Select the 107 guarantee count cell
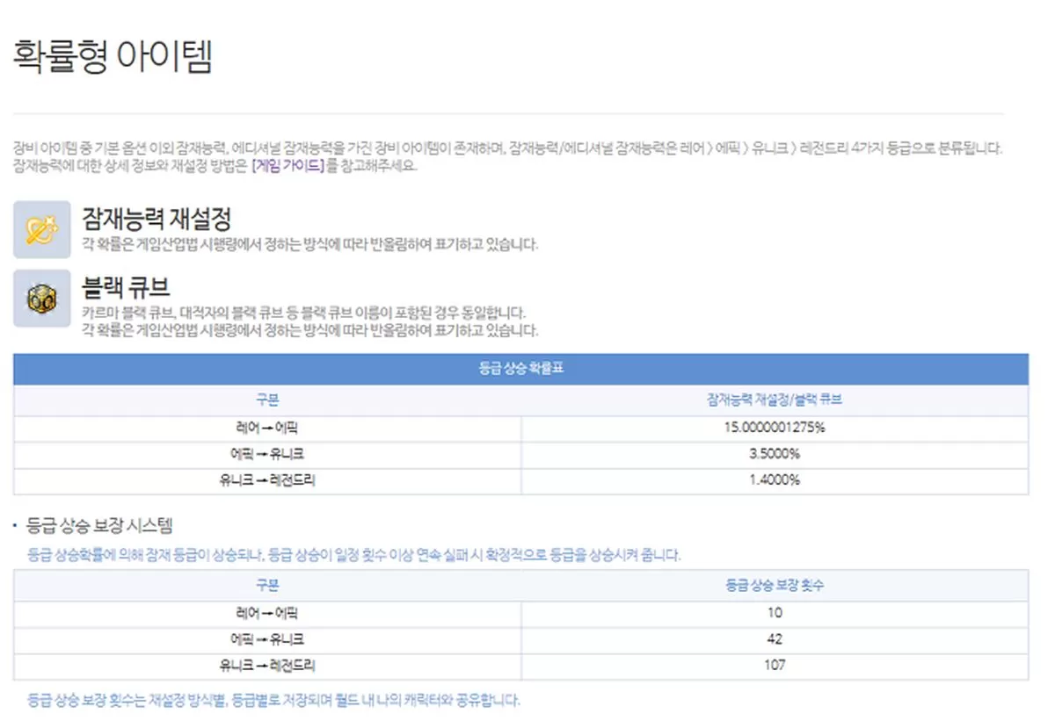Image resolution: width=1055 pixels, height=721 pixels. pyautogui.click(x=775, y=665)
